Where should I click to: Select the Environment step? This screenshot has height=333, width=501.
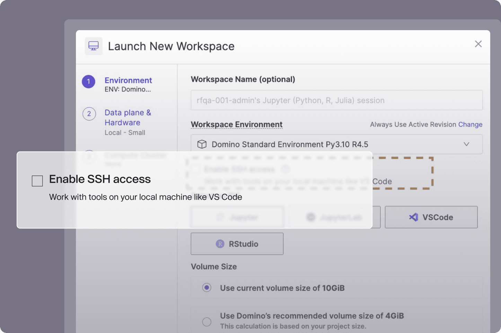click(128, 80)
